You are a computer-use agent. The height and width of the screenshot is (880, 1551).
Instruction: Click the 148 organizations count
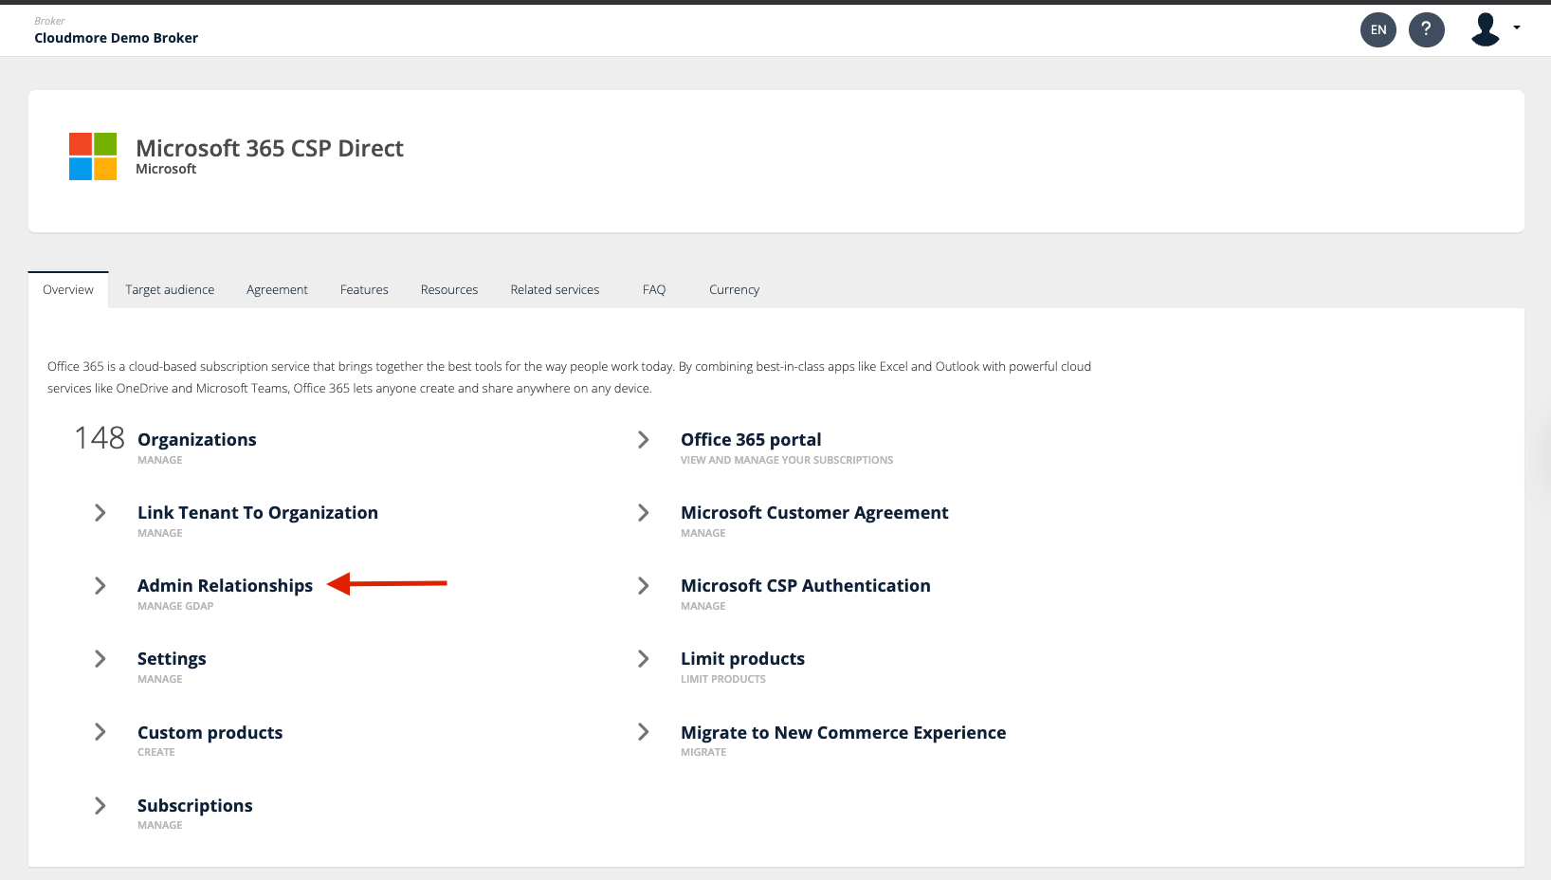(100, 438)
